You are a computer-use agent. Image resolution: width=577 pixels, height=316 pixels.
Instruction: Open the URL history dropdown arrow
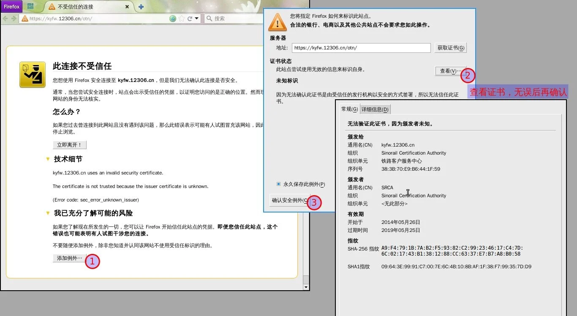point(197,19)
